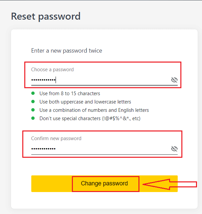The width and height of the screenshot is (202, 214).
Task: Click green dot beside uppercase and lowercase rule
Action: (x=33, y=102)
